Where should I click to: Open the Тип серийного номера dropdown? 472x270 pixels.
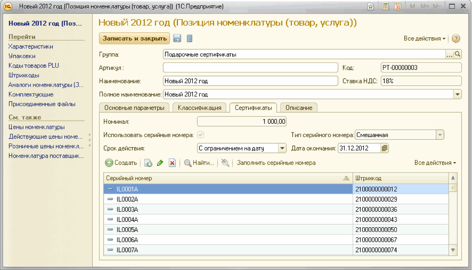439,135
